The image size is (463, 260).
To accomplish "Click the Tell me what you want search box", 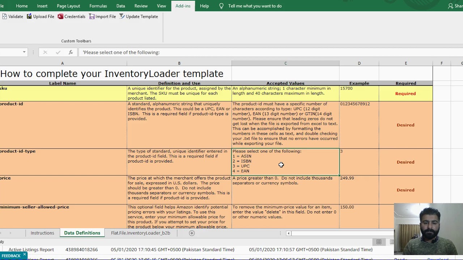I will [255, 6].
